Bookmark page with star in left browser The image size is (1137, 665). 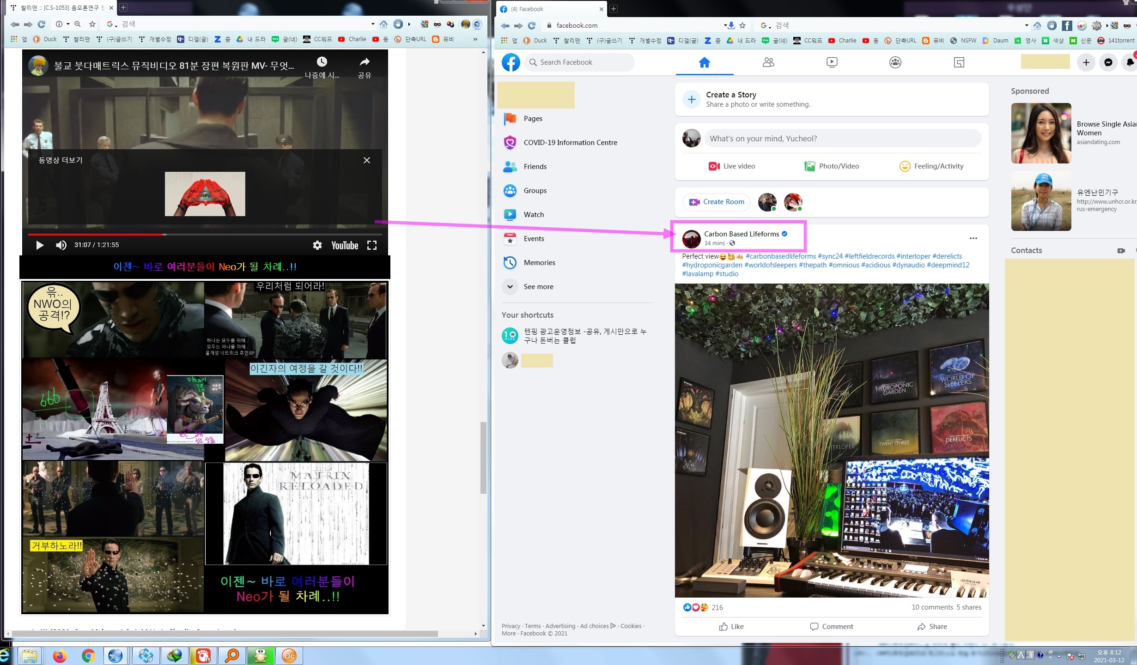(x=92, y=24)
